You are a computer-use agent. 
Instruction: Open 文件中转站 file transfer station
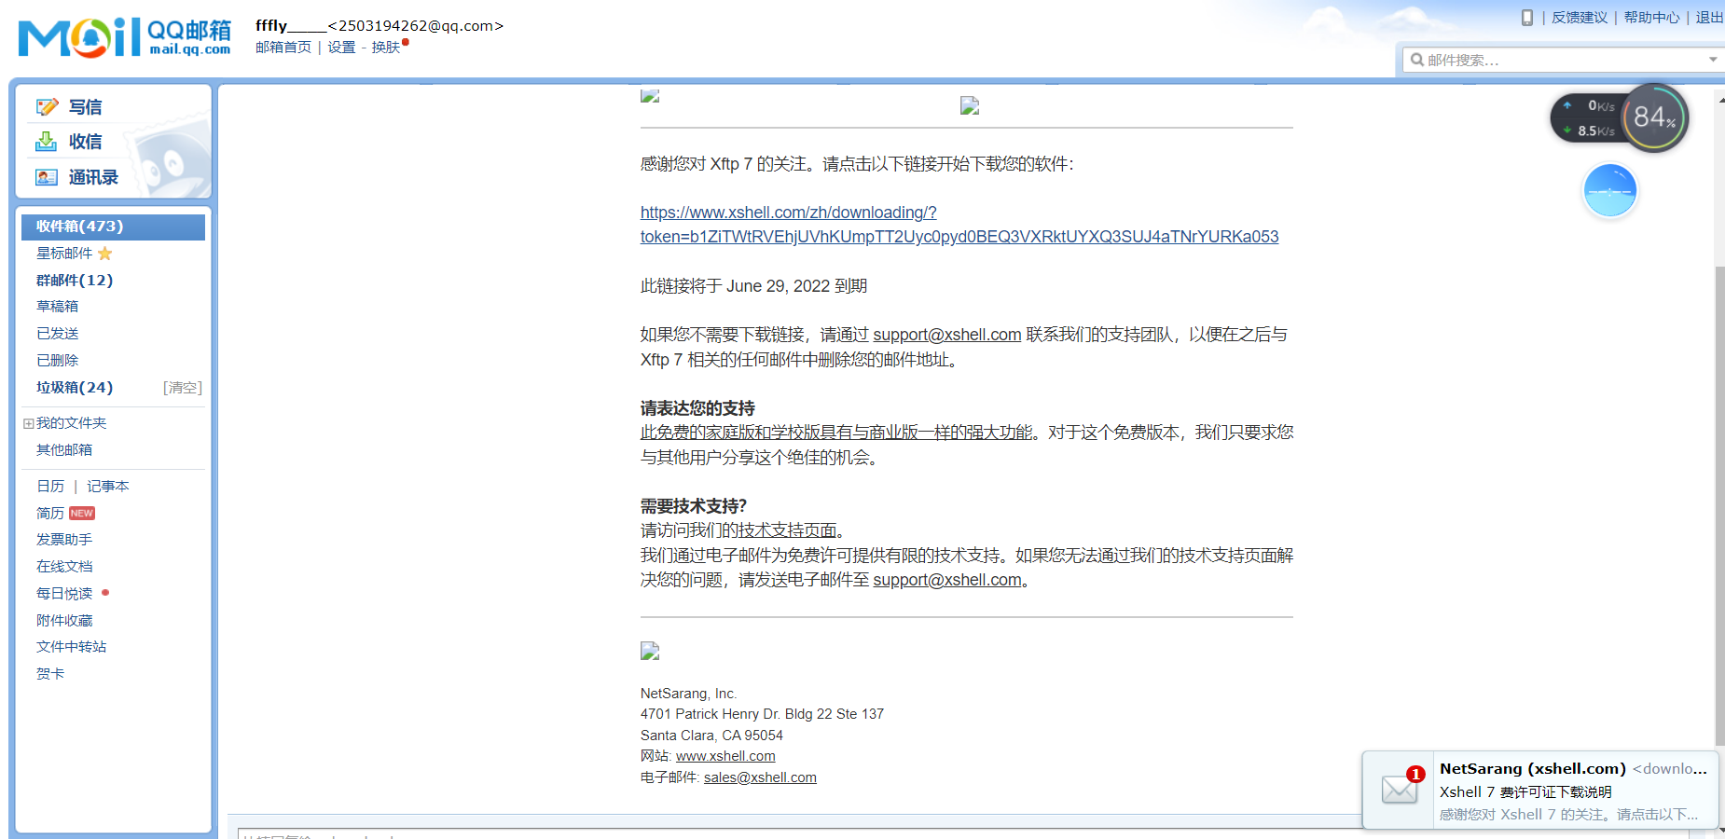point(72,647)
